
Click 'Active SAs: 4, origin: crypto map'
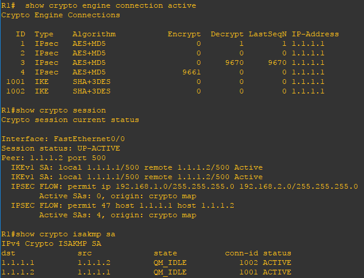point(118,215)
